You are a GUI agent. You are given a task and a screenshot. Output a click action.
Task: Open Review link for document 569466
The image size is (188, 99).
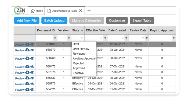point(20,45)
